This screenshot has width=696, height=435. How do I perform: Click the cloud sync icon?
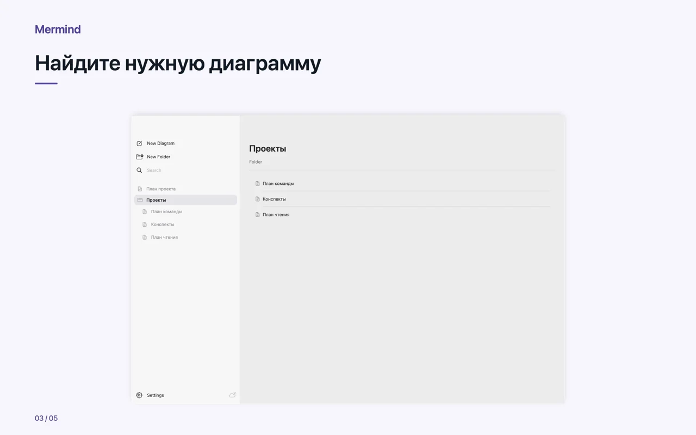pyautogui.click(x=232, y=395)
